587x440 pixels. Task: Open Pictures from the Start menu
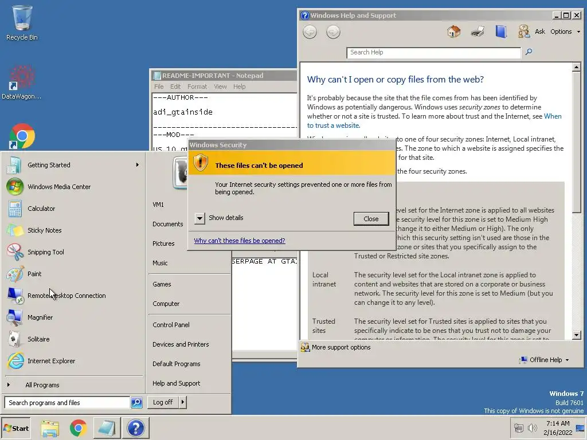coord(163,243)
